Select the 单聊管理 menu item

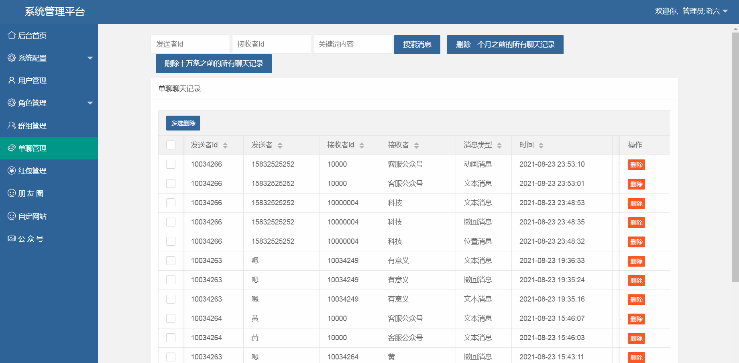[49, 148]
